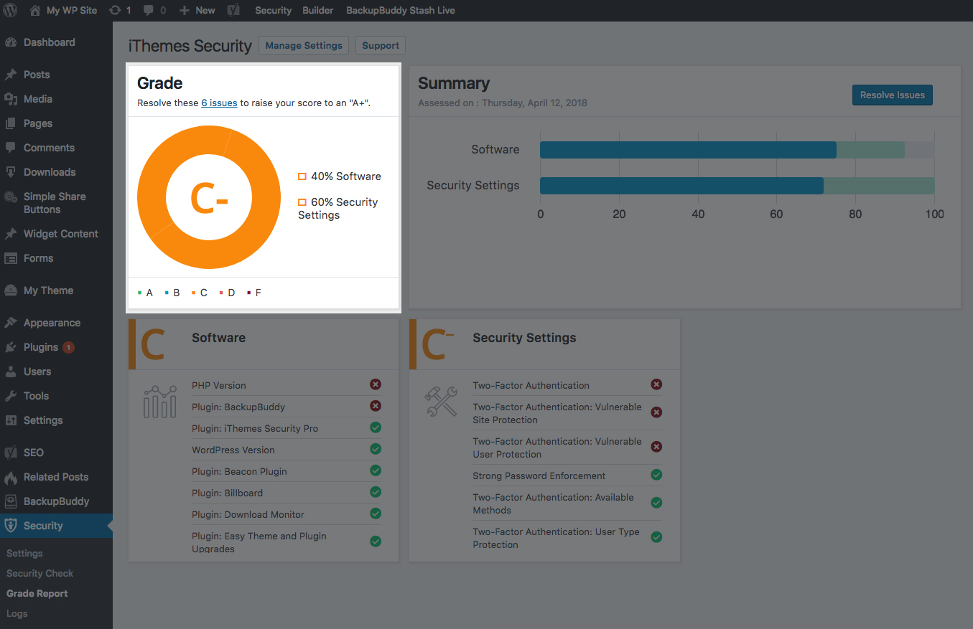Screen dimensions: 973x629
Task: Click the Related Posts flame icon
Action: [x=11, y=477]
